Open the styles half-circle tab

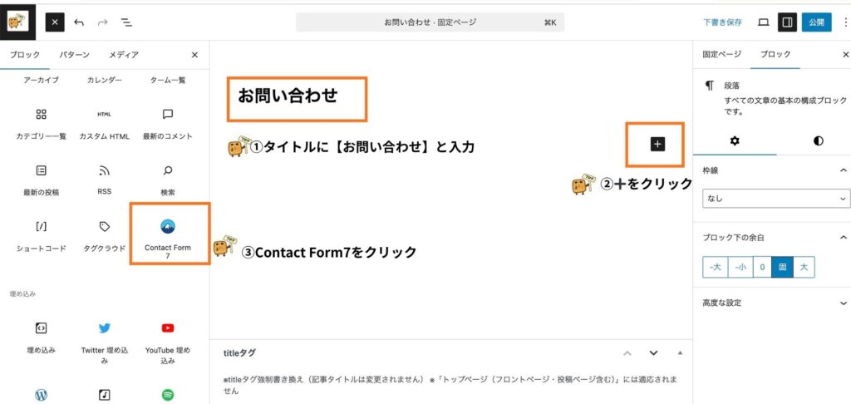point(818,140)
